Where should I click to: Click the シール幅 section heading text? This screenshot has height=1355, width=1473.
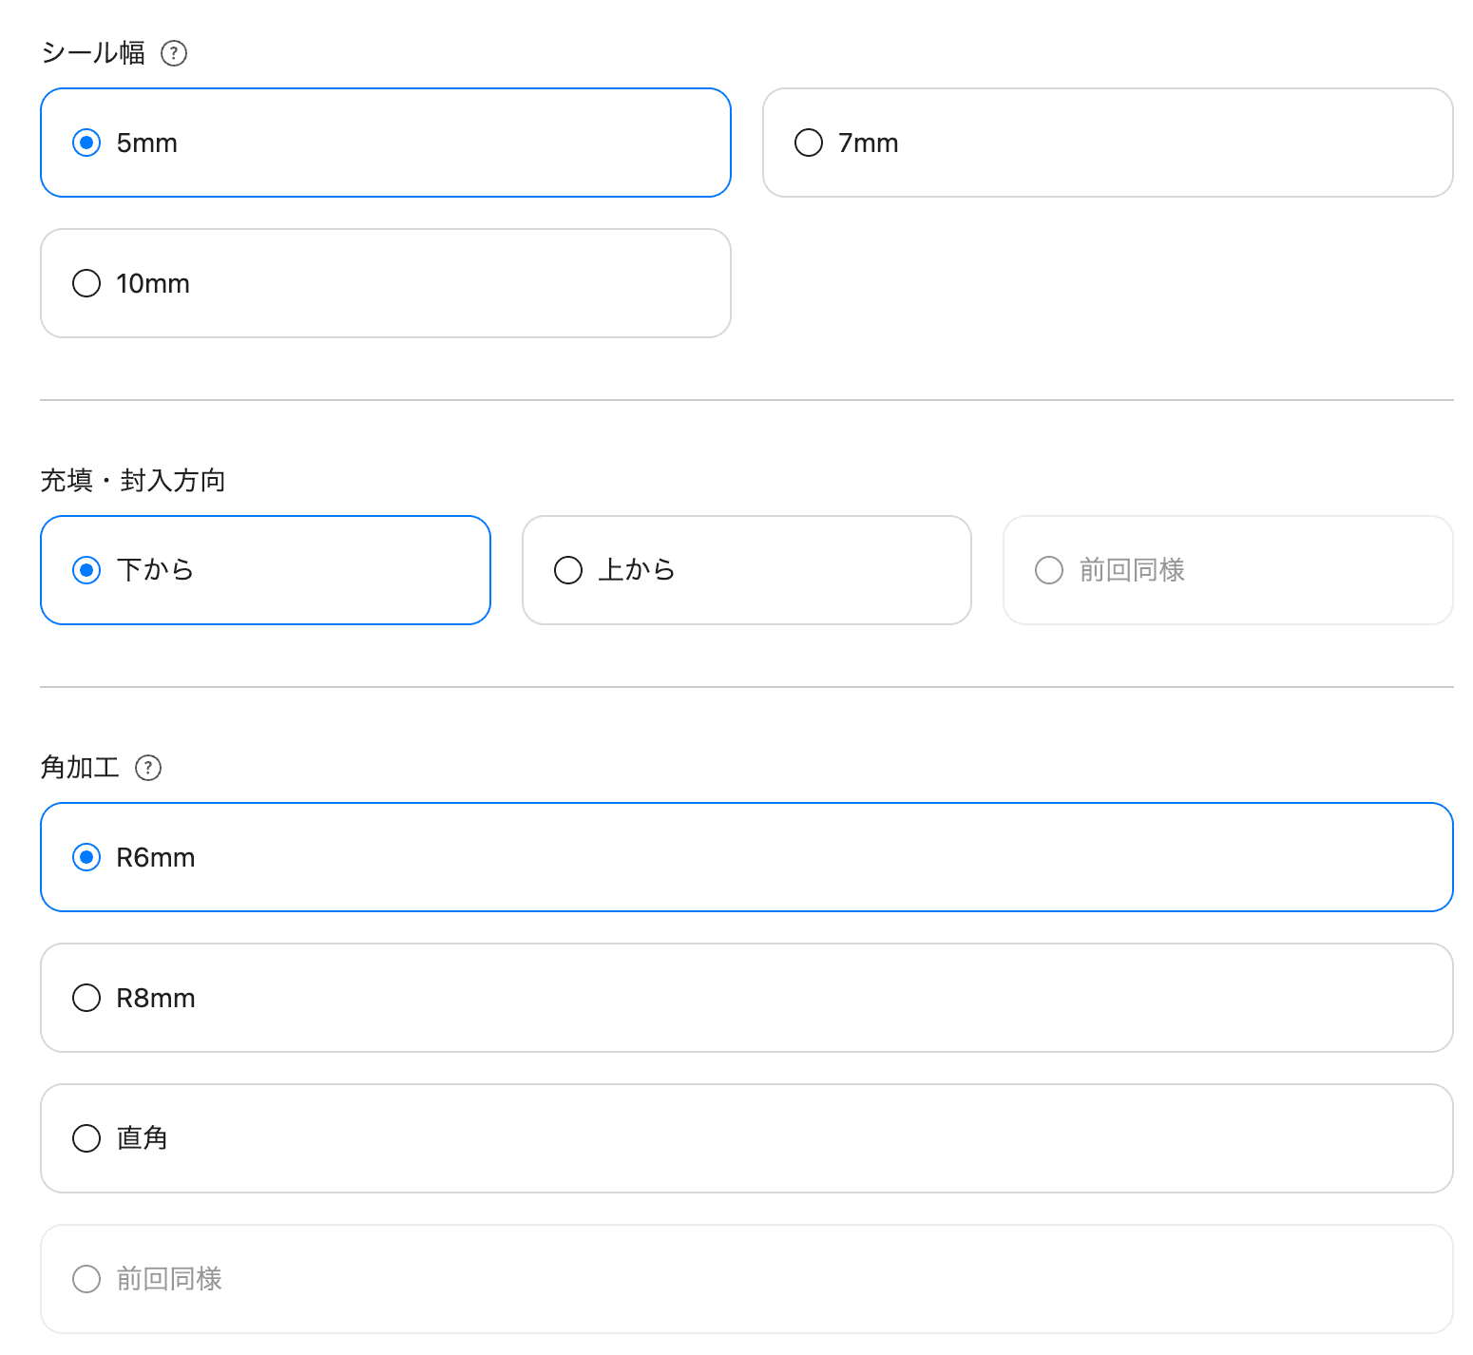coord(93,53)
